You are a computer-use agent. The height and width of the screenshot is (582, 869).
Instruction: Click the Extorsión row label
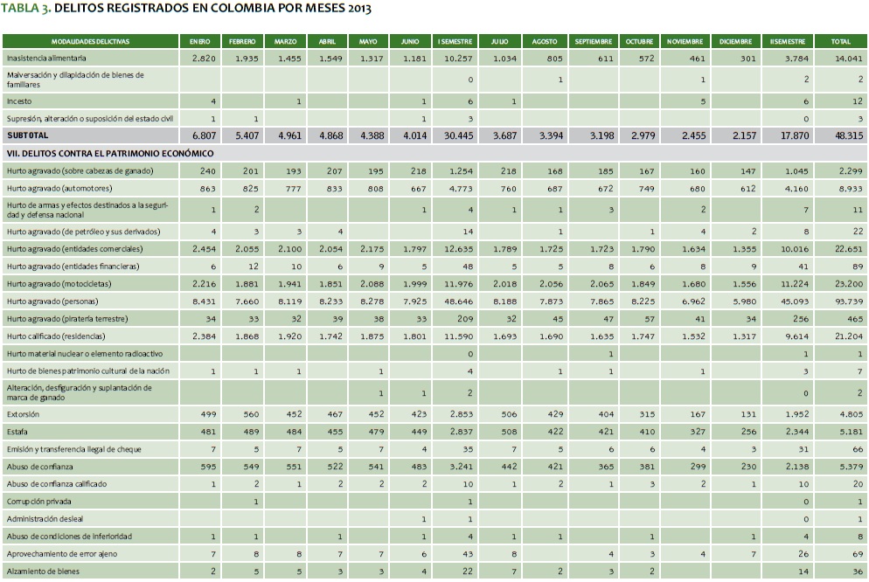click(24, 412)
